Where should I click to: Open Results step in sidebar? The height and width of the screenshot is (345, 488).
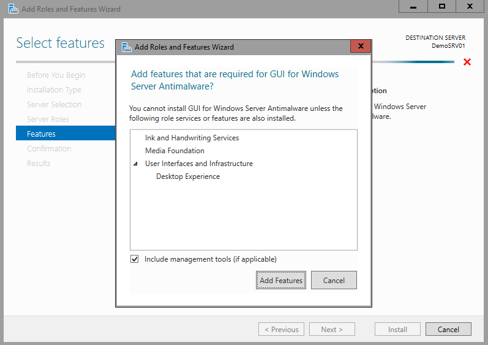click(39, 163)
